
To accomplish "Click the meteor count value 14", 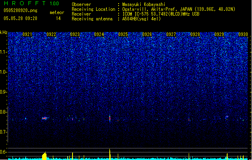I will (x=58, y=18).
